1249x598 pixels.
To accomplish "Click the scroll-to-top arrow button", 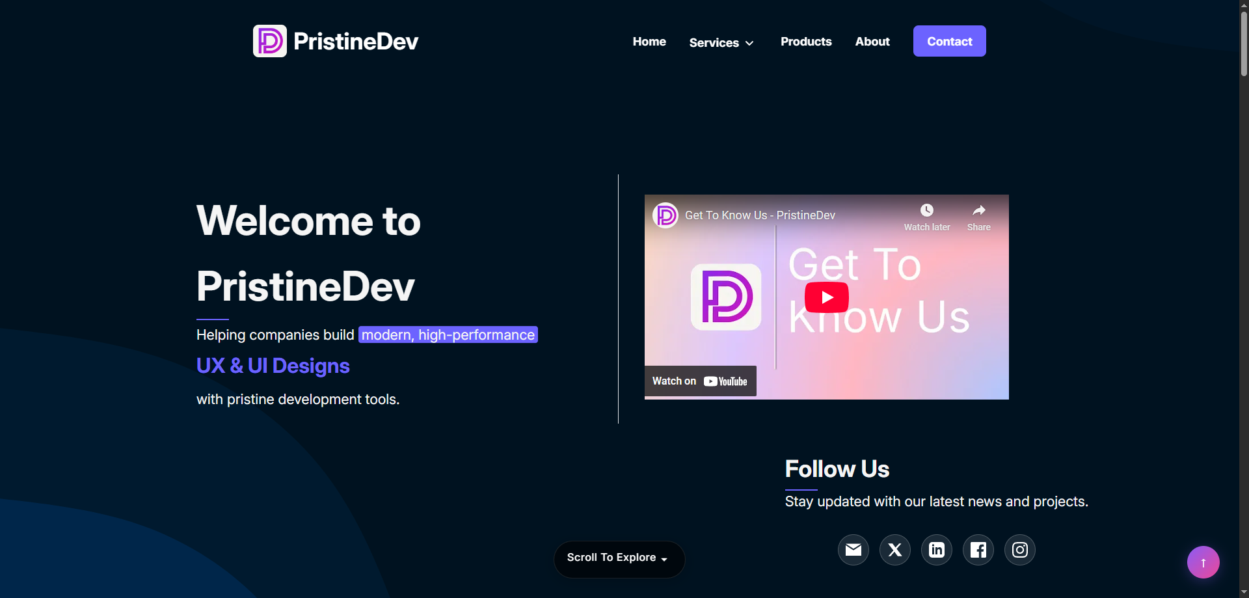I will tap(1203, 562).
